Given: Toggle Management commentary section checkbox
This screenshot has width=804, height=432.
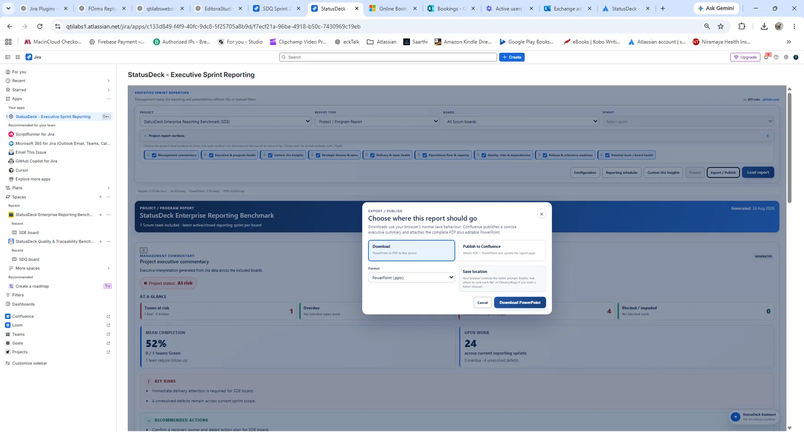Looking at the screenshot, I should [154, 155].
